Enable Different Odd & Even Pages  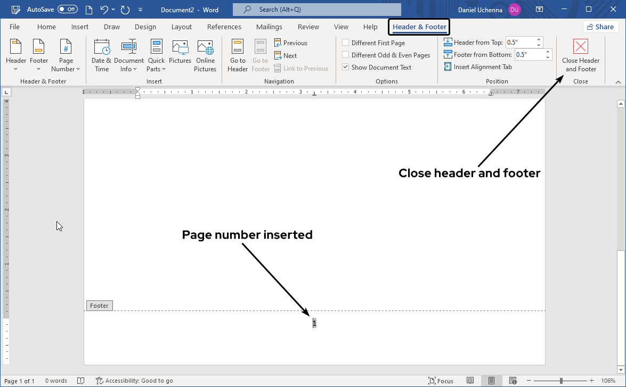pyautogui.click(x=345, y=55)
